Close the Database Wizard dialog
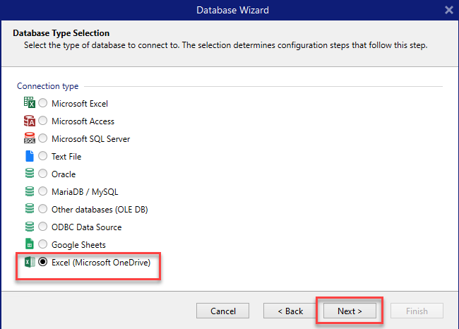 click(448, 10)
